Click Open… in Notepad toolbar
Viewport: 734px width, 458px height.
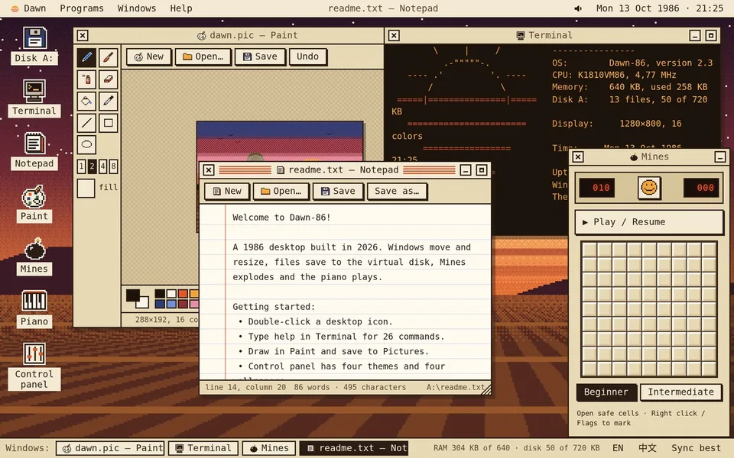pyautogui.click(x=281, y=191)
